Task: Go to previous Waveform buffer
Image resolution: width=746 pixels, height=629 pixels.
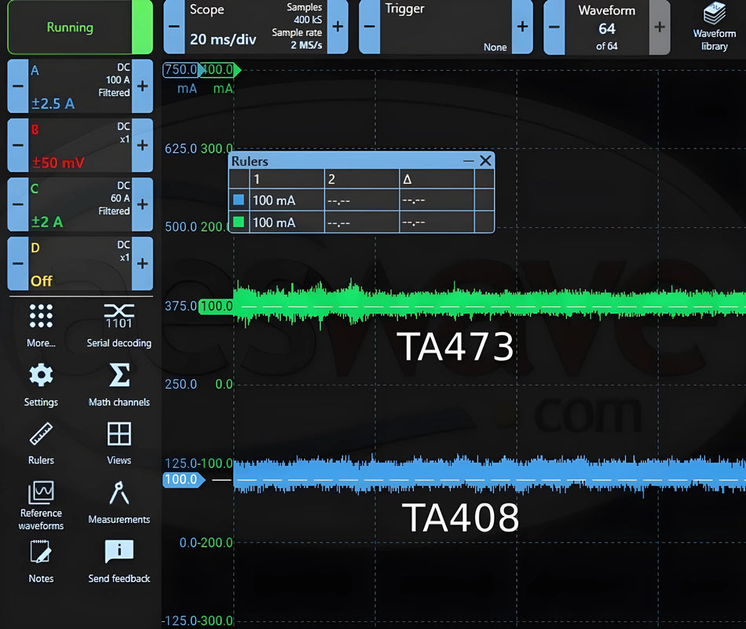Action: pyautogui.click(x=554, y=27)
